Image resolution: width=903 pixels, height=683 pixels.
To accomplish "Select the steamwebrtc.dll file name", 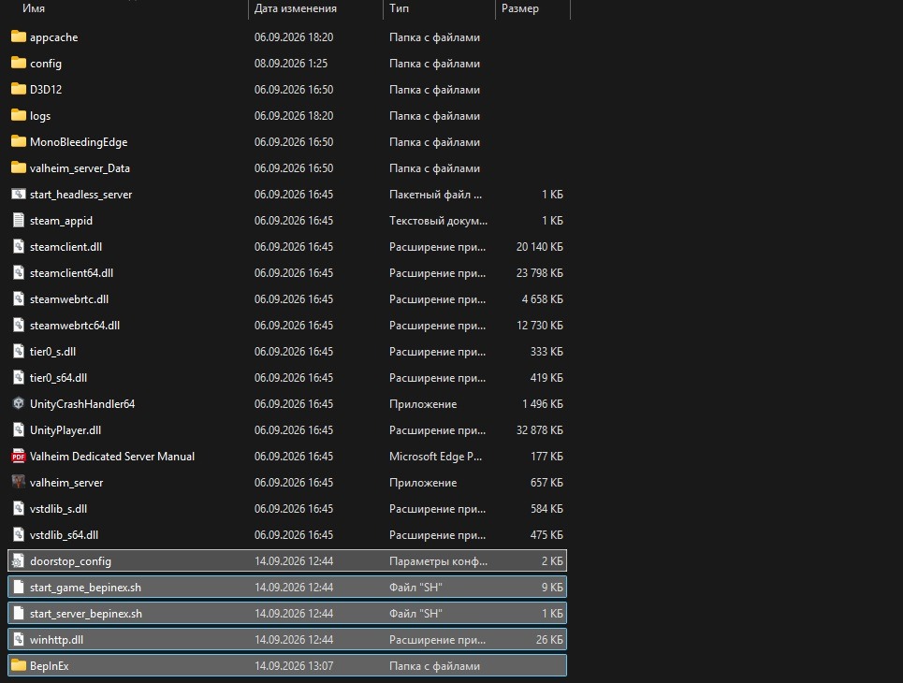I will 69,298.
